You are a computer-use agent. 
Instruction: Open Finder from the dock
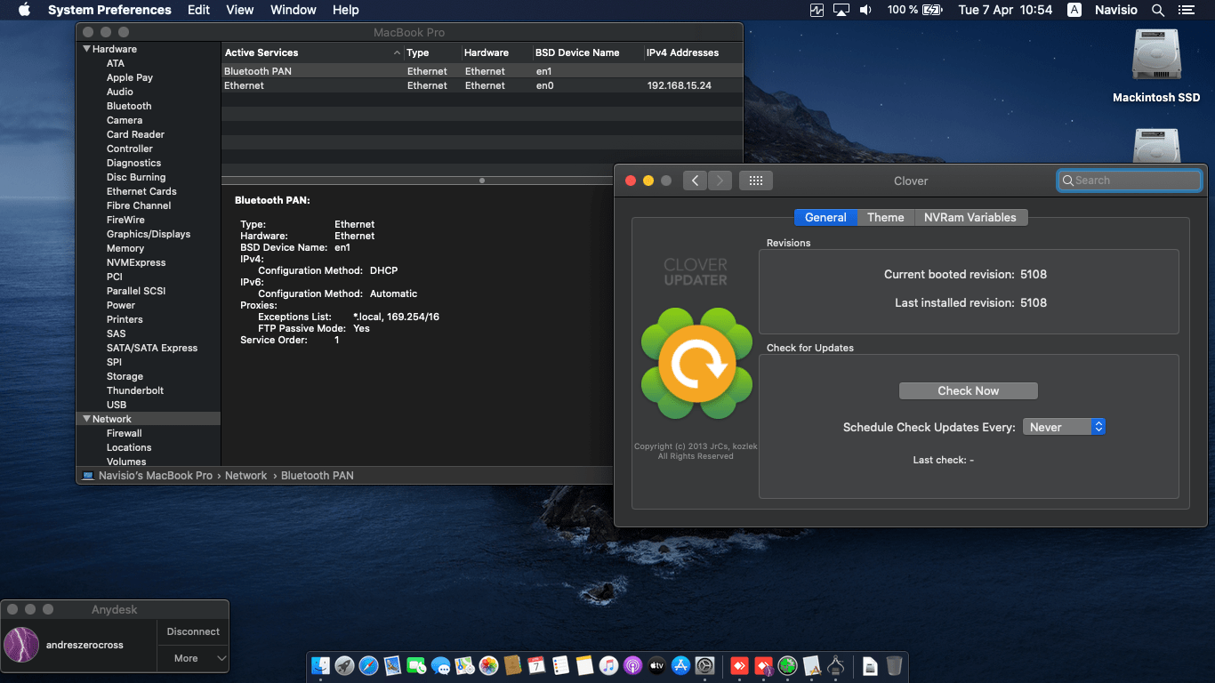point(321,665)
